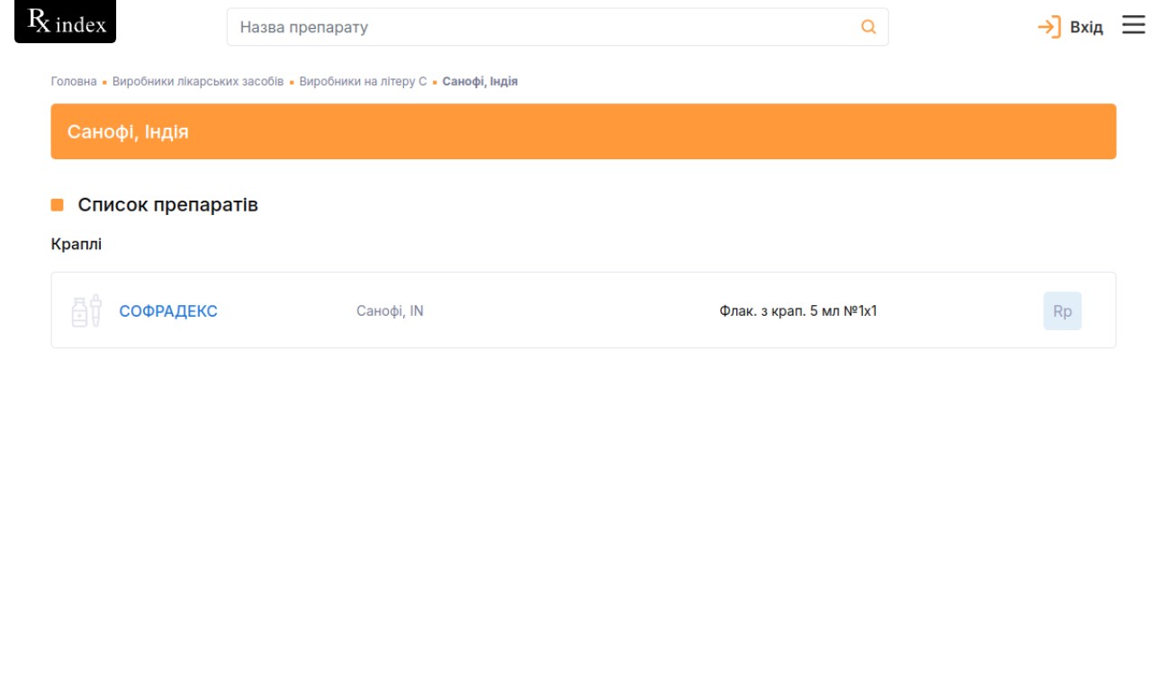Open the hamburger menu
This screenshot has width=1152, height=691.
pos(1133,25)
